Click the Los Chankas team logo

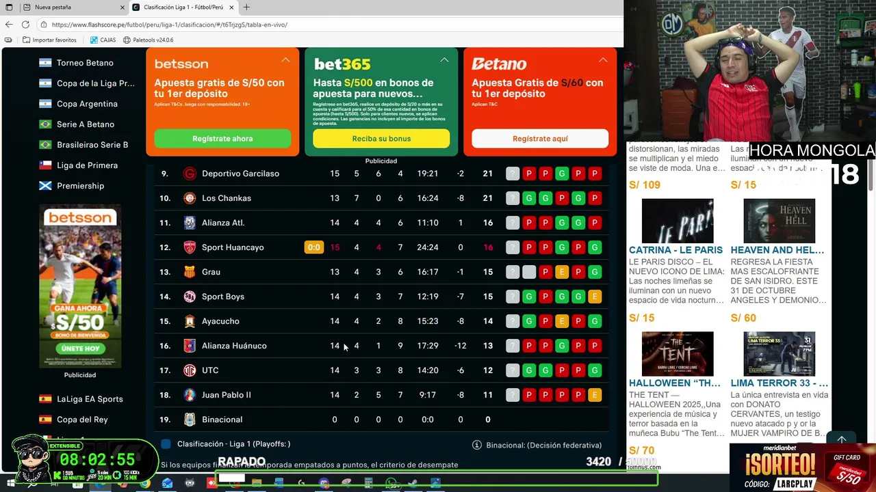point(190,198)
